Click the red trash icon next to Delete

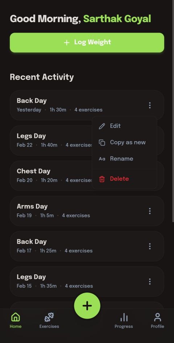(102, 179)
